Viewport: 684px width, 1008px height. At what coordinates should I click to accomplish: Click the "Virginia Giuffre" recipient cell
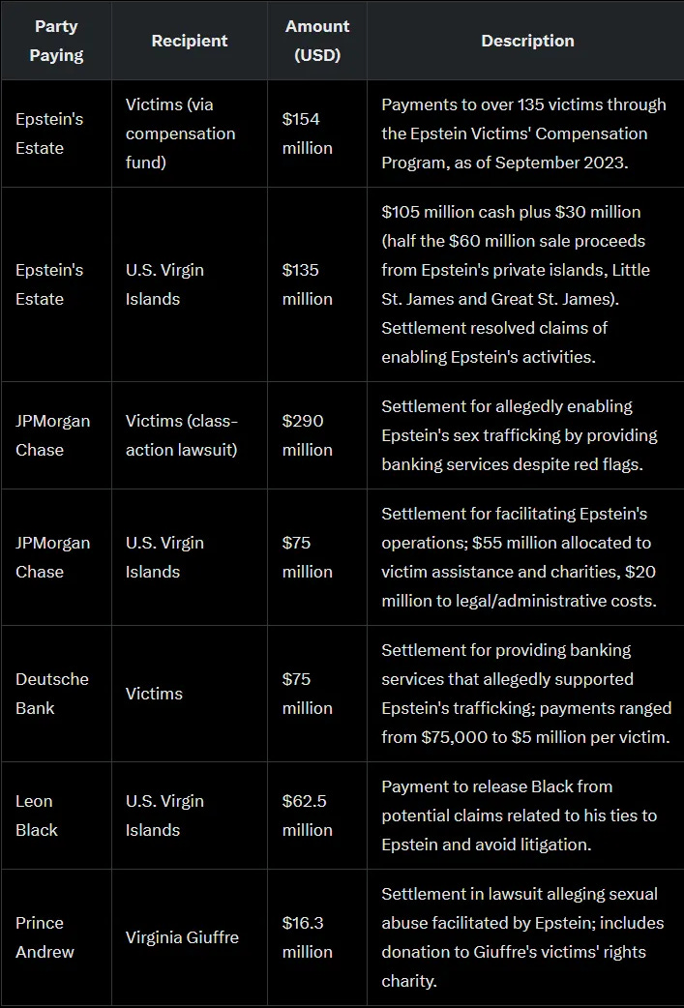click(182, 937)
